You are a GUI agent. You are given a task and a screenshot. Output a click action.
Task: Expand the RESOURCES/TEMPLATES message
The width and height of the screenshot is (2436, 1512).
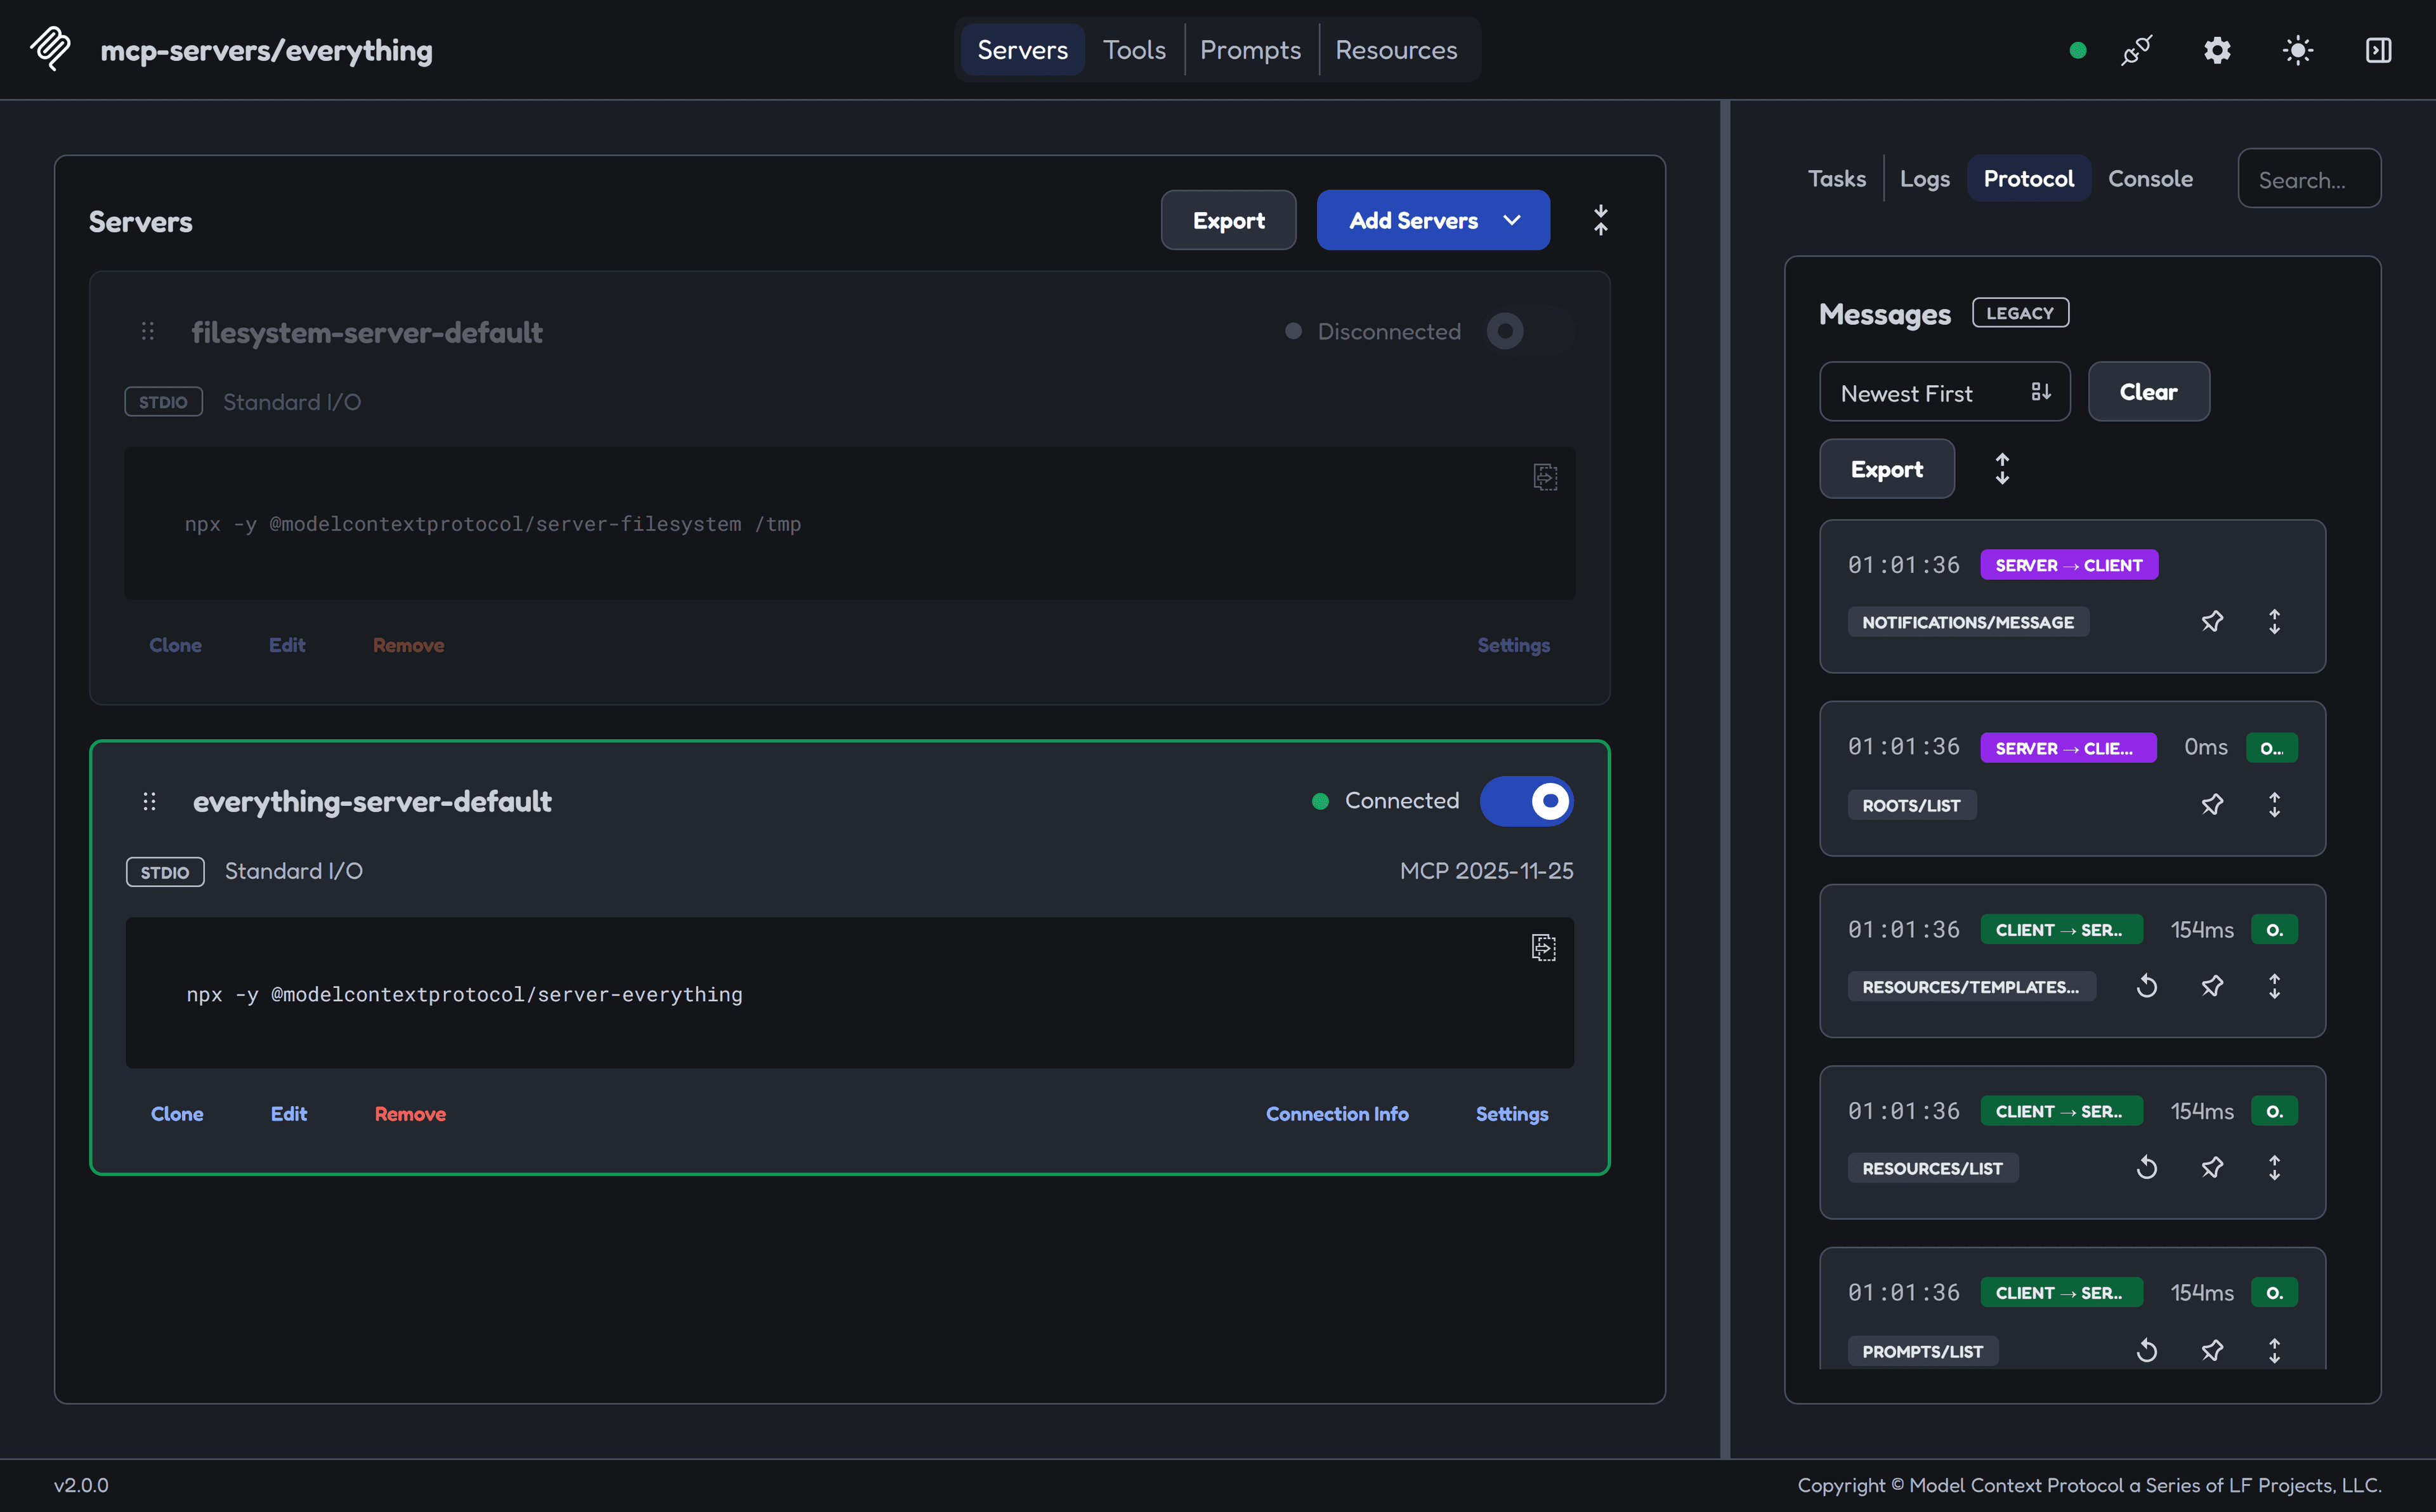[2274, 987]
